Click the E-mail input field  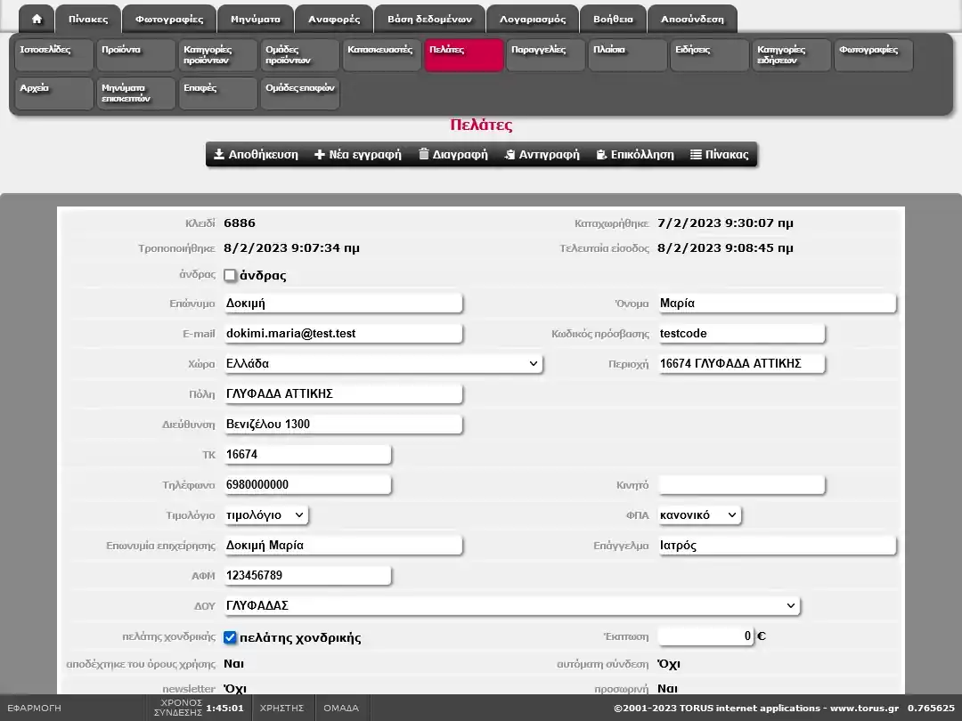click(343, 334)
